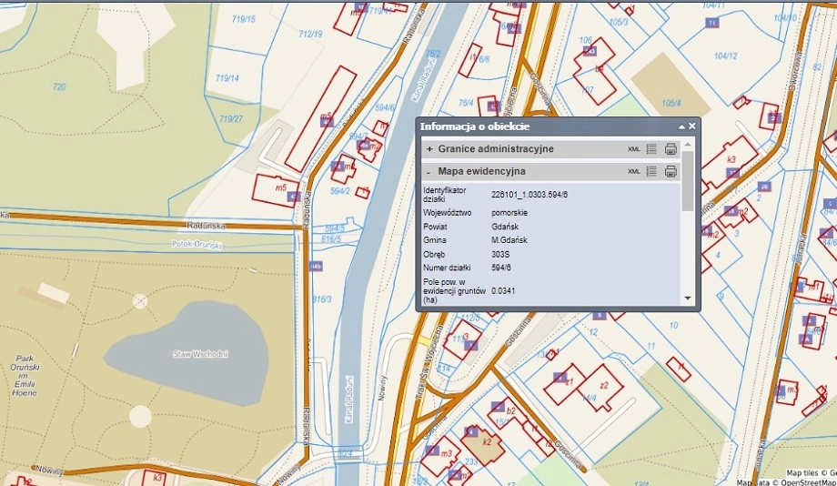Click the parcel identifier value 226101_1.0303.594/6
Viewport: 837px width, 486px height.
click(533, 195)
